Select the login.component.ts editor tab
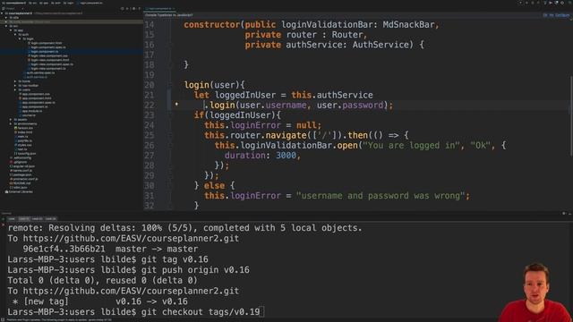 coord(159,8)
